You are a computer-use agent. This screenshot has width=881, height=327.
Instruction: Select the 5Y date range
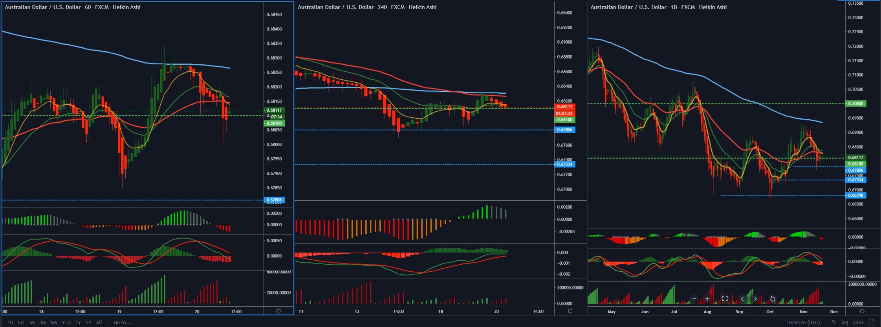(88, 323)
